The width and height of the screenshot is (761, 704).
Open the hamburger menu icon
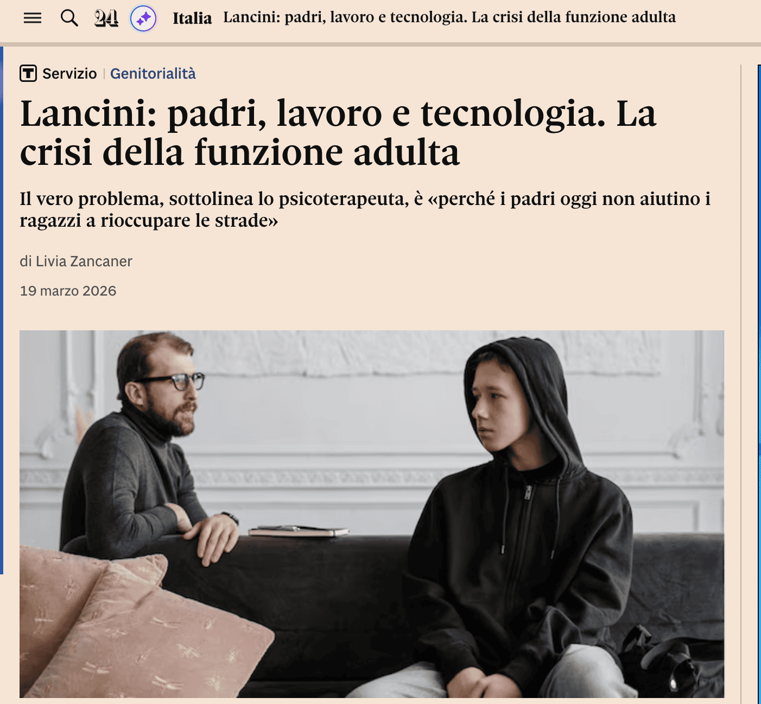[33, 18]
